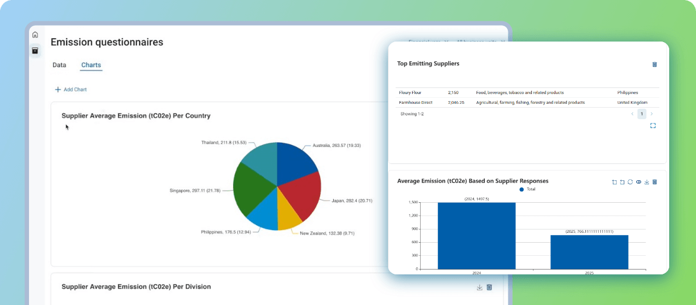Click 'Supplier Average Emission (tC02e) Per Country' title
696x305 pixels.
136,116
